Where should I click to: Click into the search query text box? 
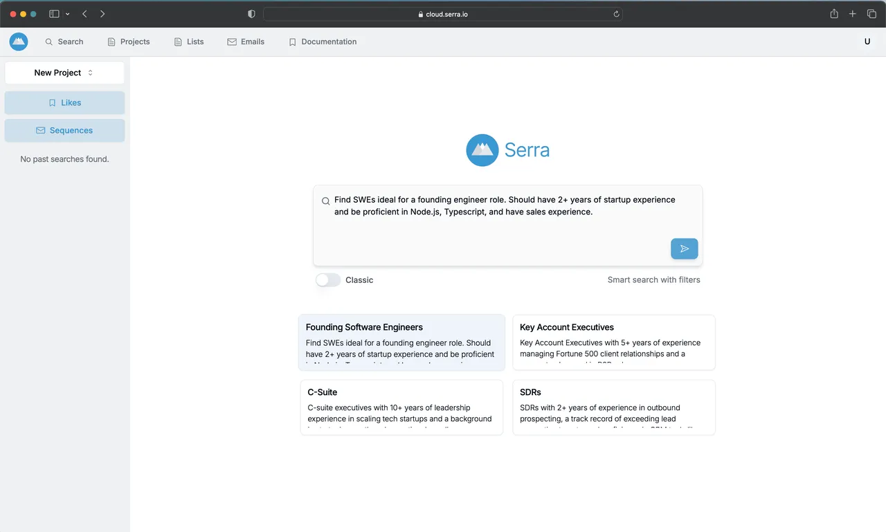[x=507, y=225]
